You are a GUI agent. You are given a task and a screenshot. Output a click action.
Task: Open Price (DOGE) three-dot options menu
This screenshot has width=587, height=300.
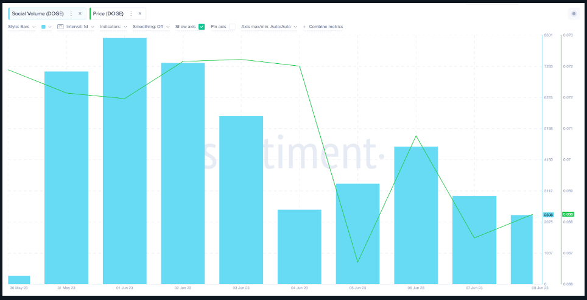131,13
